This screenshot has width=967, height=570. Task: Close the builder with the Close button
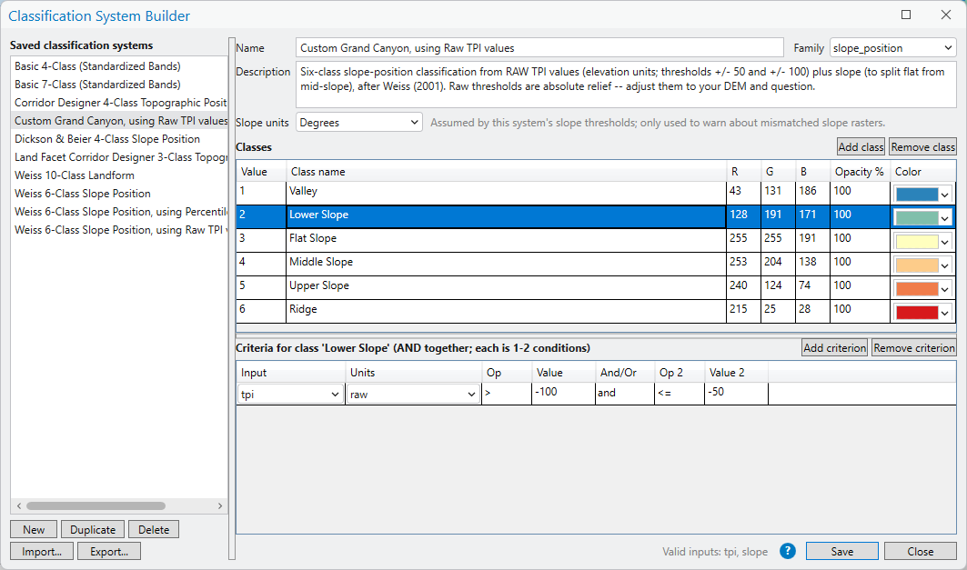coord(920,551)
